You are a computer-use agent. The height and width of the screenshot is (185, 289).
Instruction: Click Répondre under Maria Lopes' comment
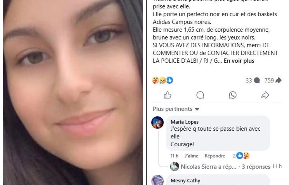(x=215, y=156)
